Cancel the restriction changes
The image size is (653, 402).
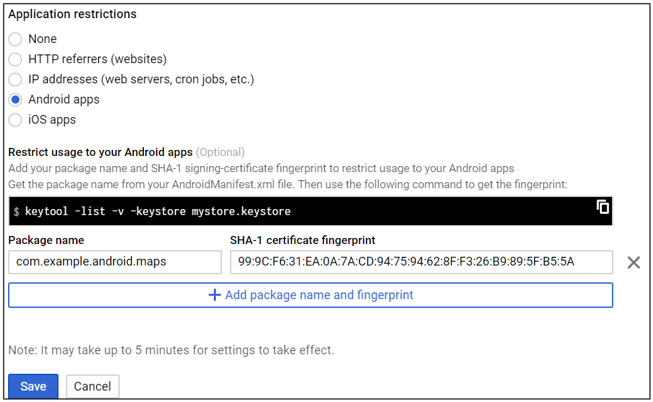pyautogui.click(x=92, y=387)
